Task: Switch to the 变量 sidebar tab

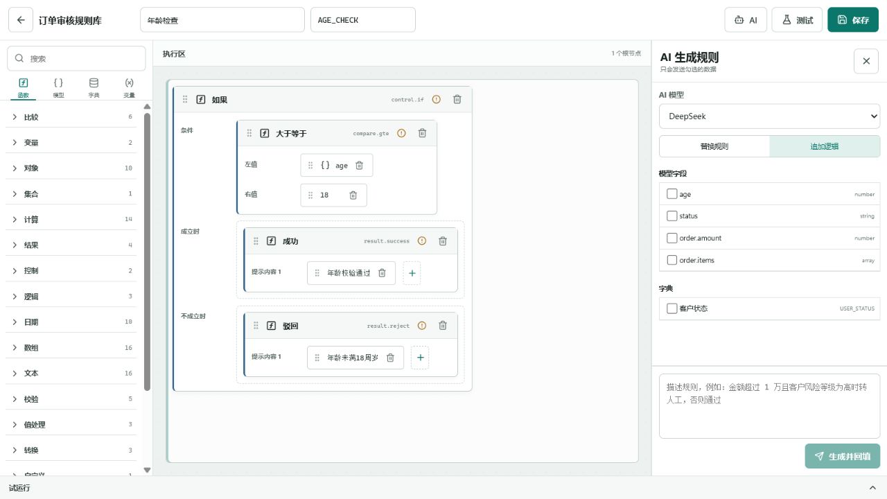Action: coord(129,87)
